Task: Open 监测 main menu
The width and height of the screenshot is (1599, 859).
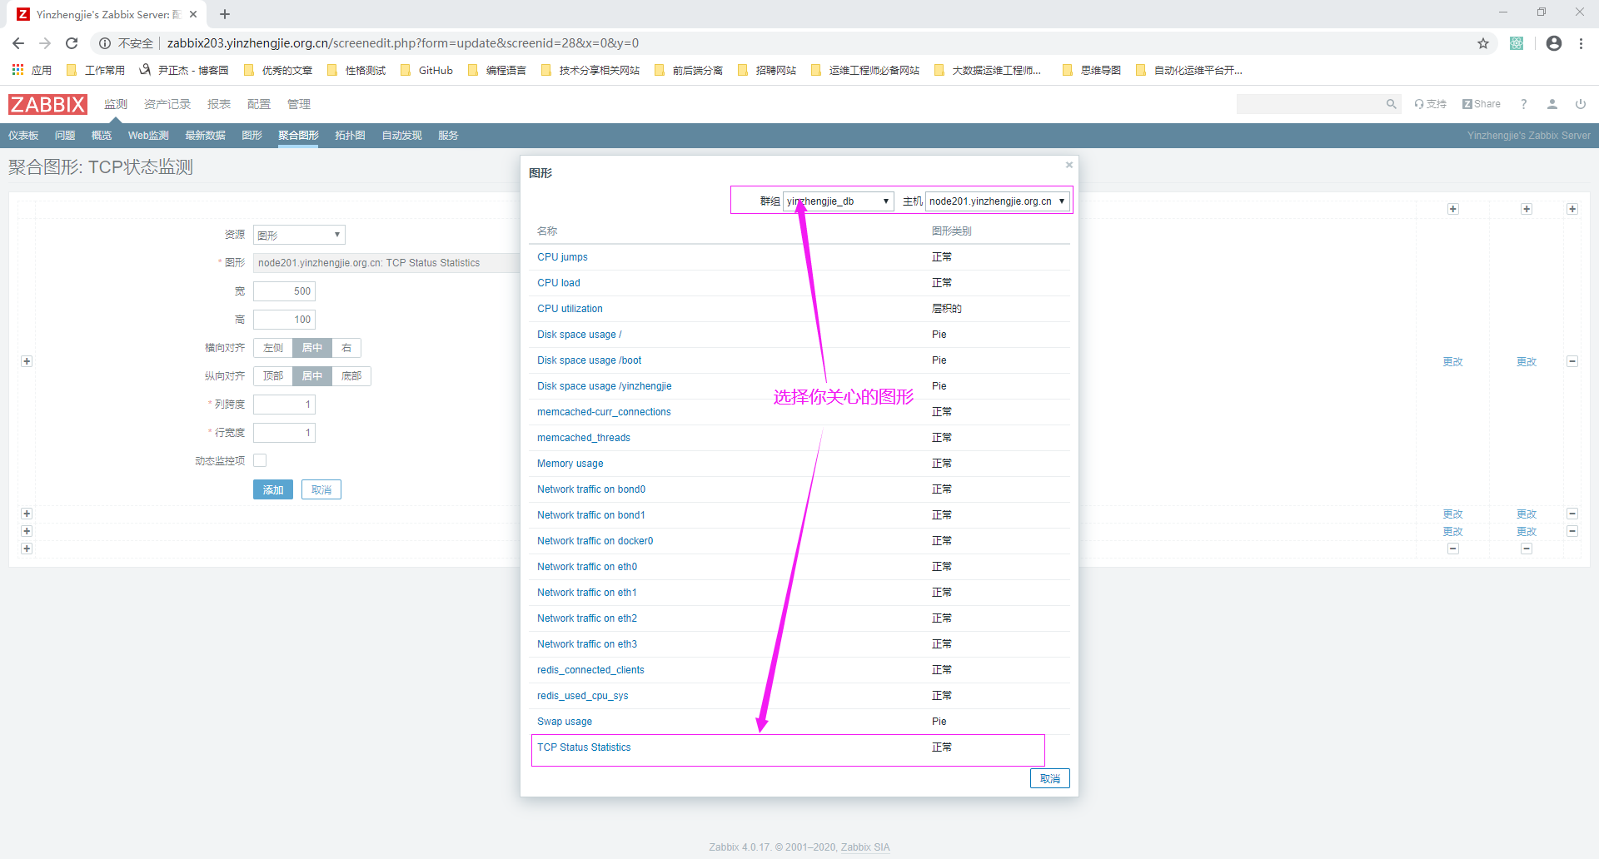Action: 116,104
